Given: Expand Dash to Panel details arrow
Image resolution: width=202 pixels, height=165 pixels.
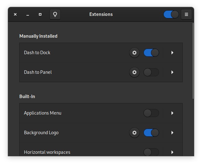Looking at the screenshot, I should tap(172, 72).
